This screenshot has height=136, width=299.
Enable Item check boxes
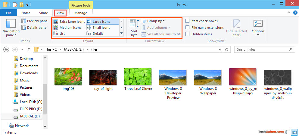pyautogui.click(x=188, y=21)
